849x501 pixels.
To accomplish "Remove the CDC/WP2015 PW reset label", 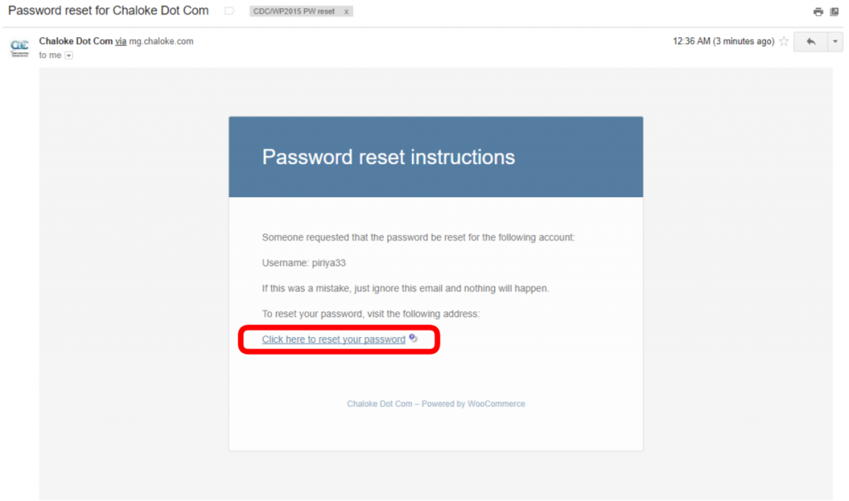I will 347,12.
